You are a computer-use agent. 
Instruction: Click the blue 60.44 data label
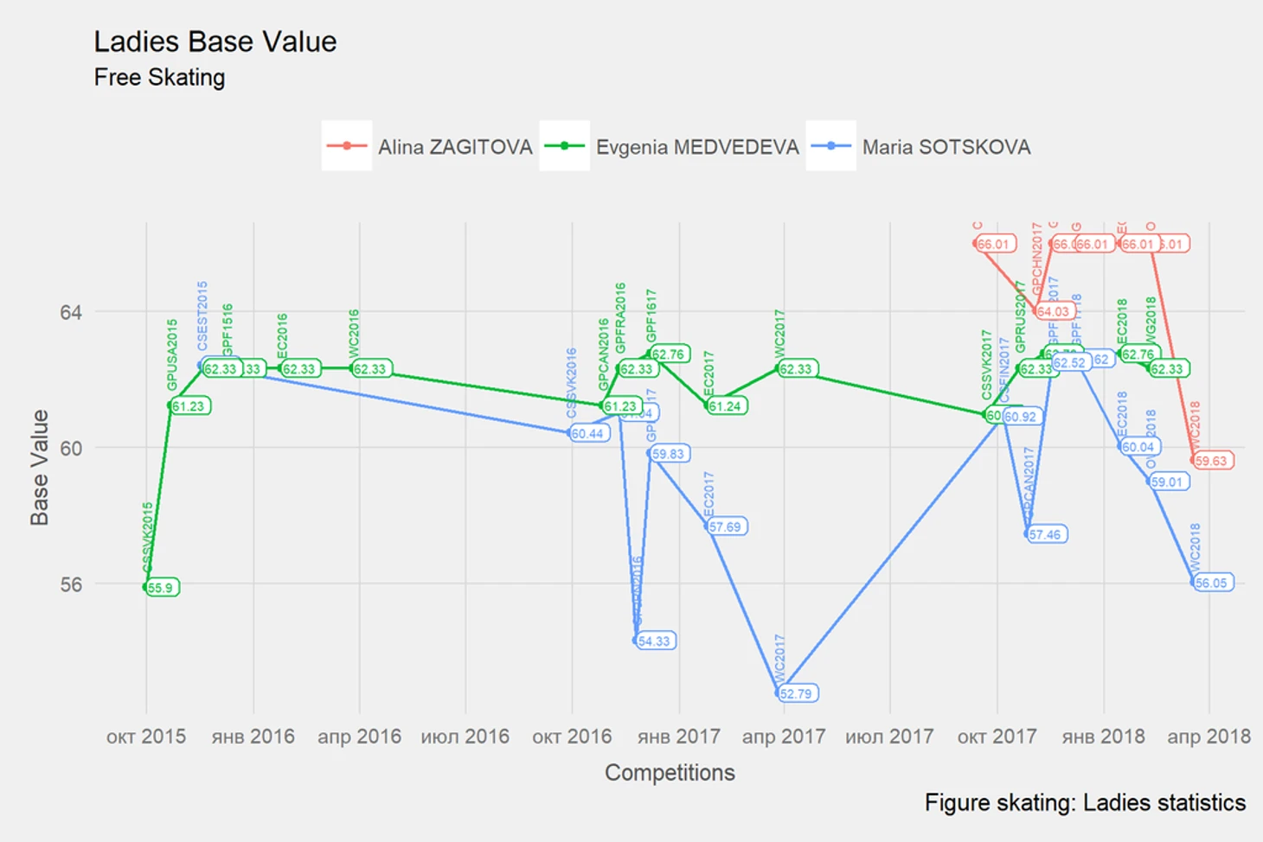589,433
